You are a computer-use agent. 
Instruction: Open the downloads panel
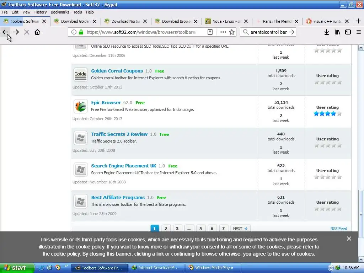pos(327,32)
